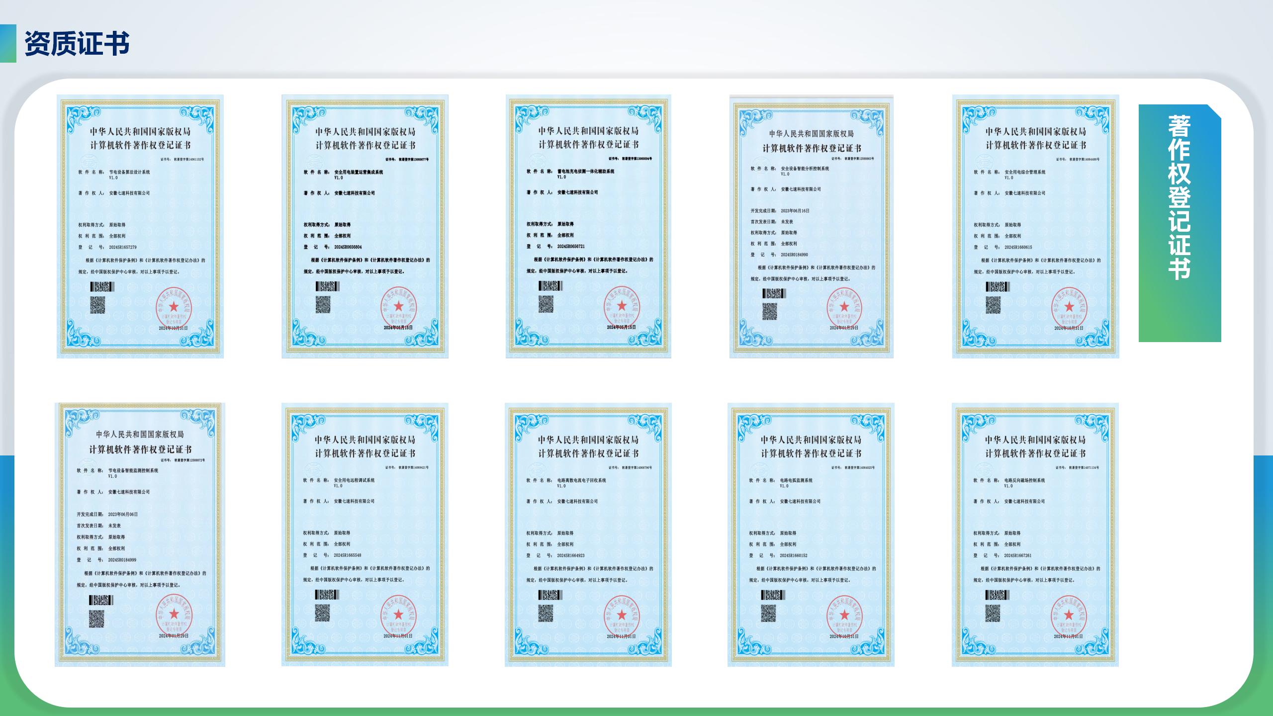Click the 安全设备智能分析控制系统 certificate
The width and height of the screenshot is (1273, 716).
click(x=811, y=226)
